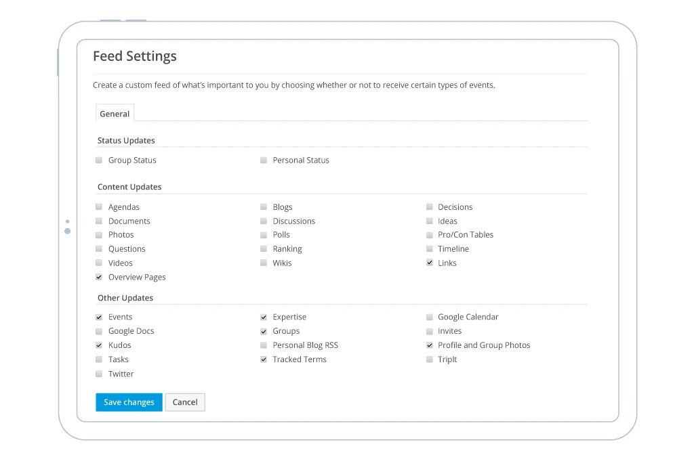Enable the Group Status checkbox
The height and width of the screenshot is (459, 694).
99,160
